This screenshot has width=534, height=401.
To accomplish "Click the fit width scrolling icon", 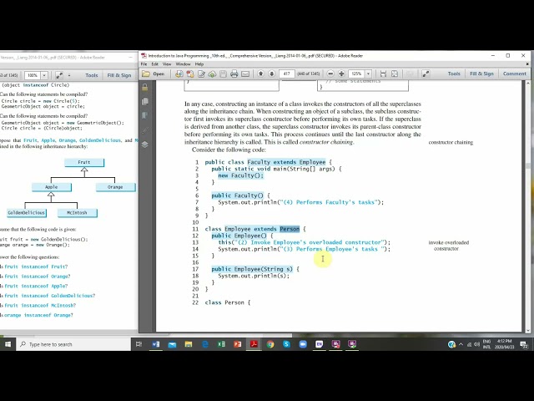I will (x=383, y=74).
